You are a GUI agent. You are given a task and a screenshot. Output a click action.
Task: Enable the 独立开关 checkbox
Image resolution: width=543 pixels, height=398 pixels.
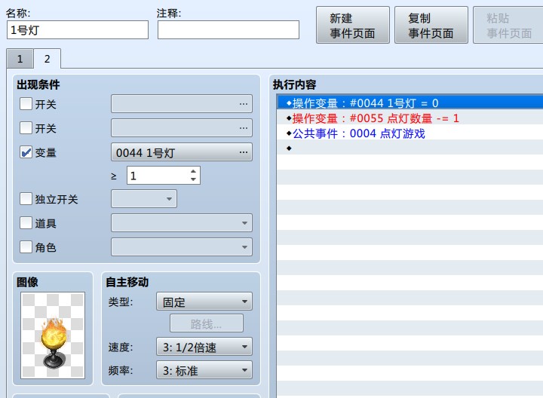coord(26,199)
